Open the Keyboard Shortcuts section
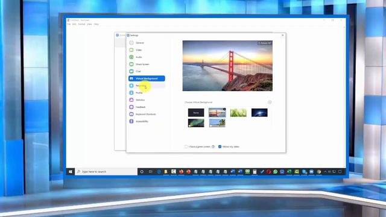This screenshot has height=217, width=386. pos(147,114)
